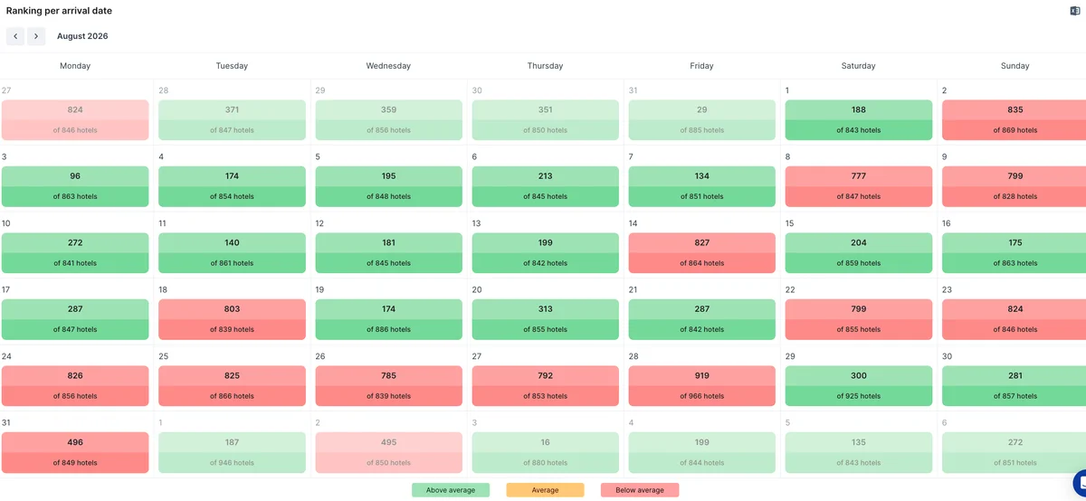The image size is (1086, 501).
Task: Click faded September 3 cell ranked 16
Action: (x=545, y=452)
